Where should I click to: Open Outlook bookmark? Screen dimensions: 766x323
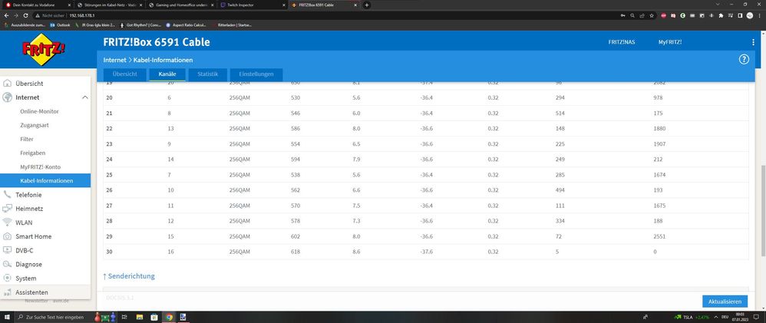click(60, 25)
